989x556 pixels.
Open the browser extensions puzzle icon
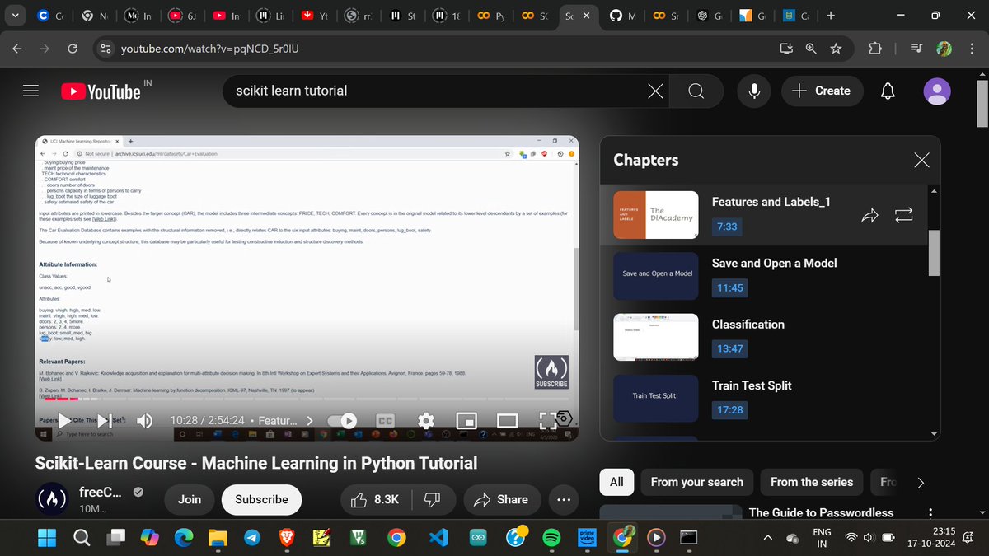click(x=875, y=49)
